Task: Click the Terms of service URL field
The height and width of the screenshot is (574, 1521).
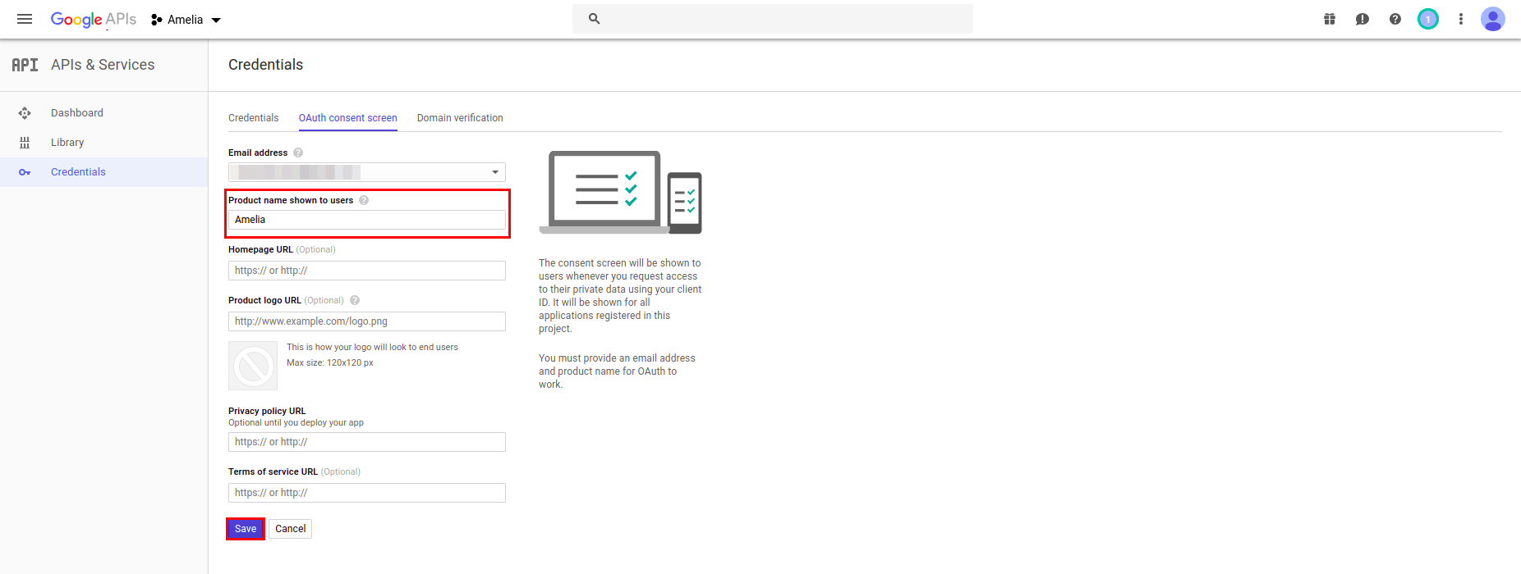Action: [367, 493]
